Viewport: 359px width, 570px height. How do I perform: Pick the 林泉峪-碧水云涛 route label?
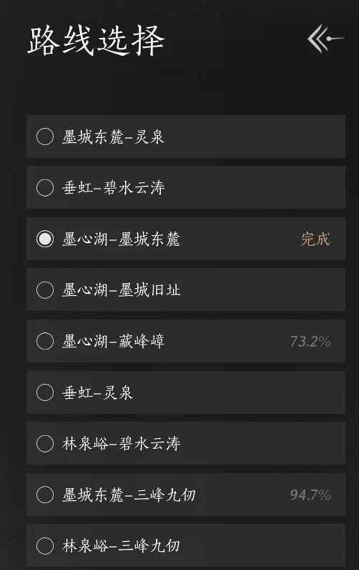pyautogui.click(x=121, y=444)
